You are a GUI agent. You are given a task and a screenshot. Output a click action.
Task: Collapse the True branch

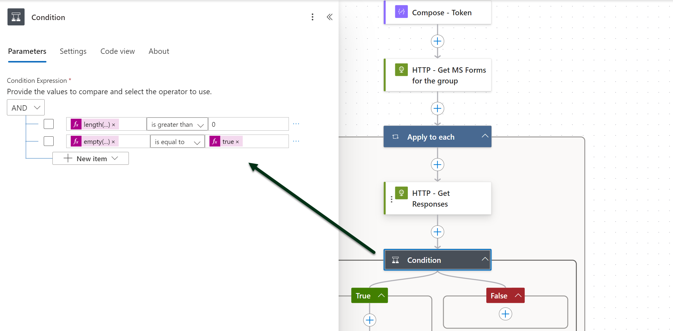[381, 295]
